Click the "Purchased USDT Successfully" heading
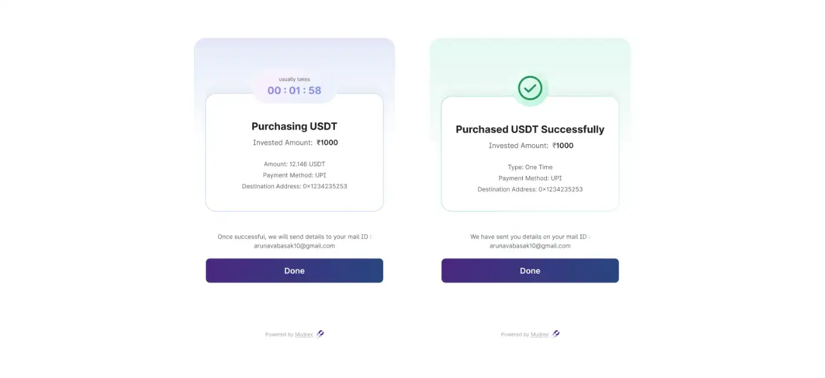The width and height of the screenshot is (825, 378). click(530, 129)
